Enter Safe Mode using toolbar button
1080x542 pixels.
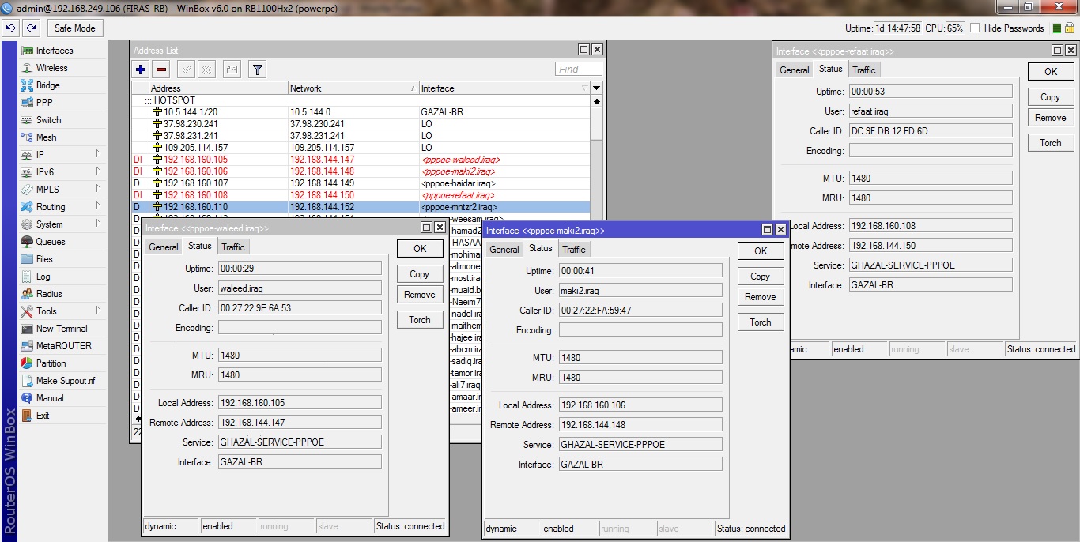[x=74, y=27]
